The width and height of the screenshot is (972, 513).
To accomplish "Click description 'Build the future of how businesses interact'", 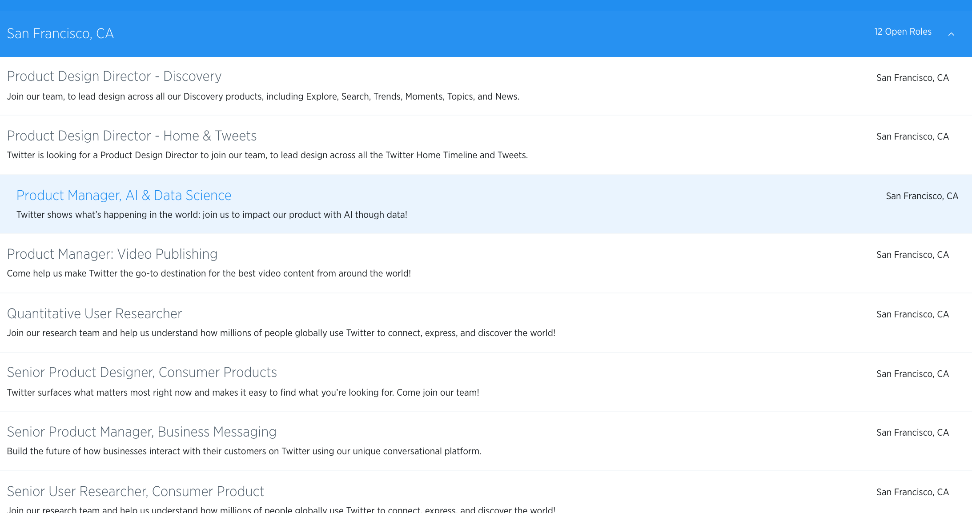I will click(244, 451).
